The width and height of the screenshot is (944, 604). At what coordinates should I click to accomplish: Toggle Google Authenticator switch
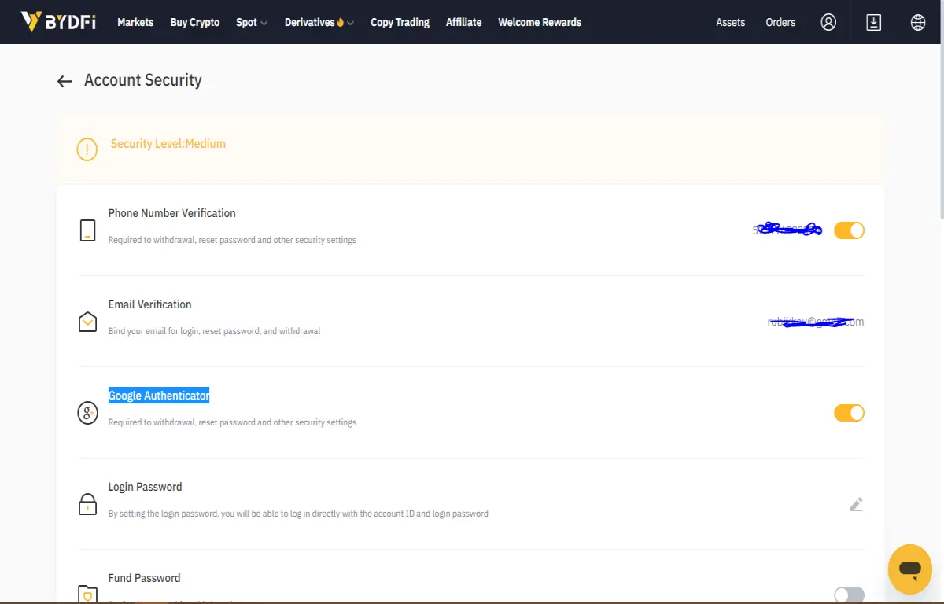849,413
